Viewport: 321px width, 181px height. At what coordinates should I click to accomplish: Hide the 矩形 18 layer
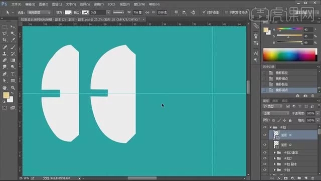(x=265, y=135)
